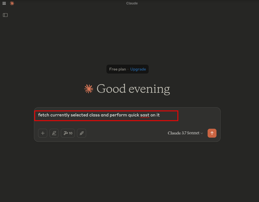This screenshot has width=259, height=202.
Task: Expand the connected tools list
Action: click(x=81, y=133)
